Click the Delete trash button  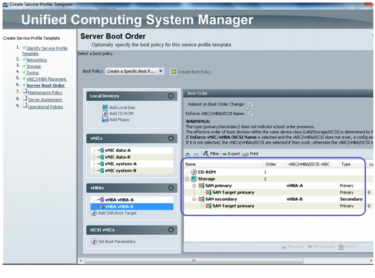pyautogui.click(x=347, y=247)
